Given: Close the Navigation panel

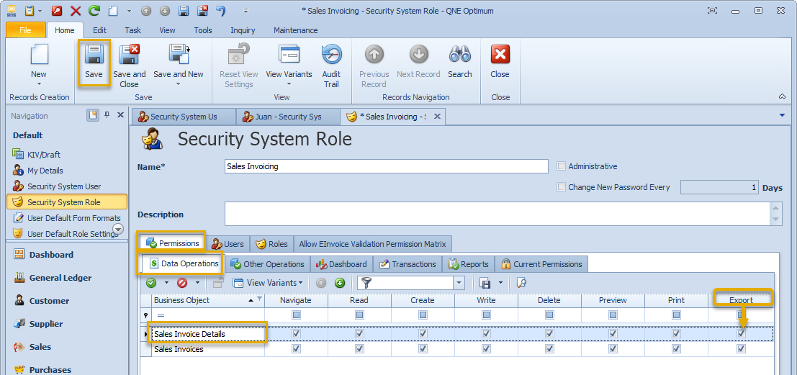Looking at the screenshot, I should [120, 115].
